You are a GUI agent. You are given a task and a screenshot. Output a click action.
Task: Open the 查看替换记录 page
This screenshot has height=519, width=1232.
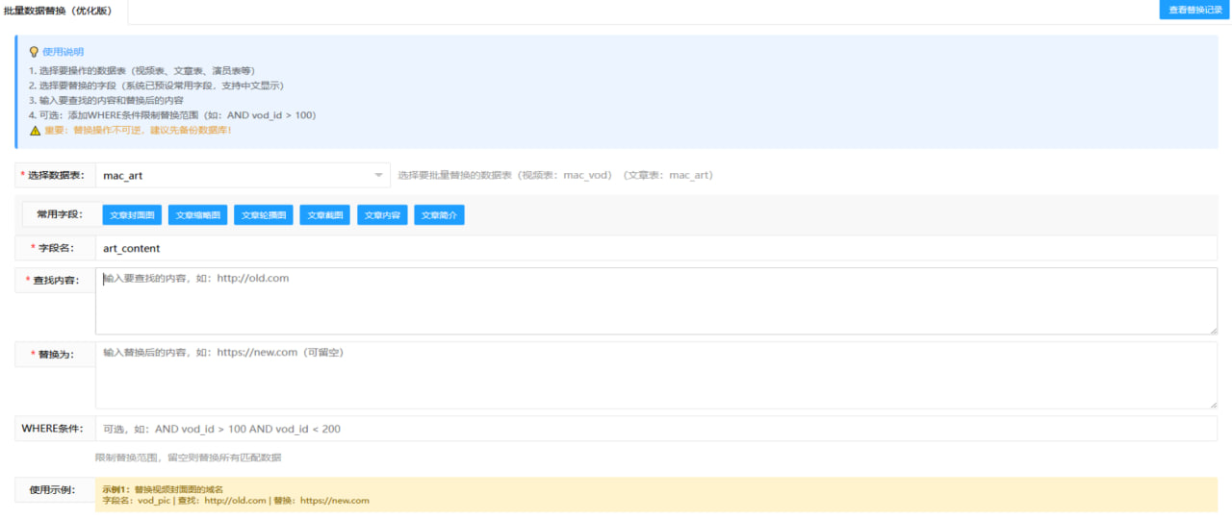[1194, 10]
